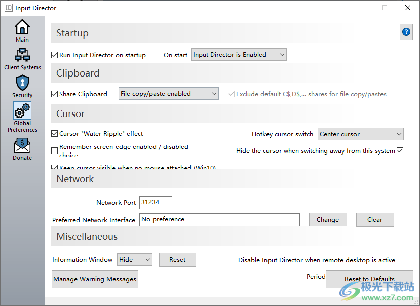Click the Reset to Defaults button
Image resolution: width=420 pixels, height=306 pixels.
369,279
